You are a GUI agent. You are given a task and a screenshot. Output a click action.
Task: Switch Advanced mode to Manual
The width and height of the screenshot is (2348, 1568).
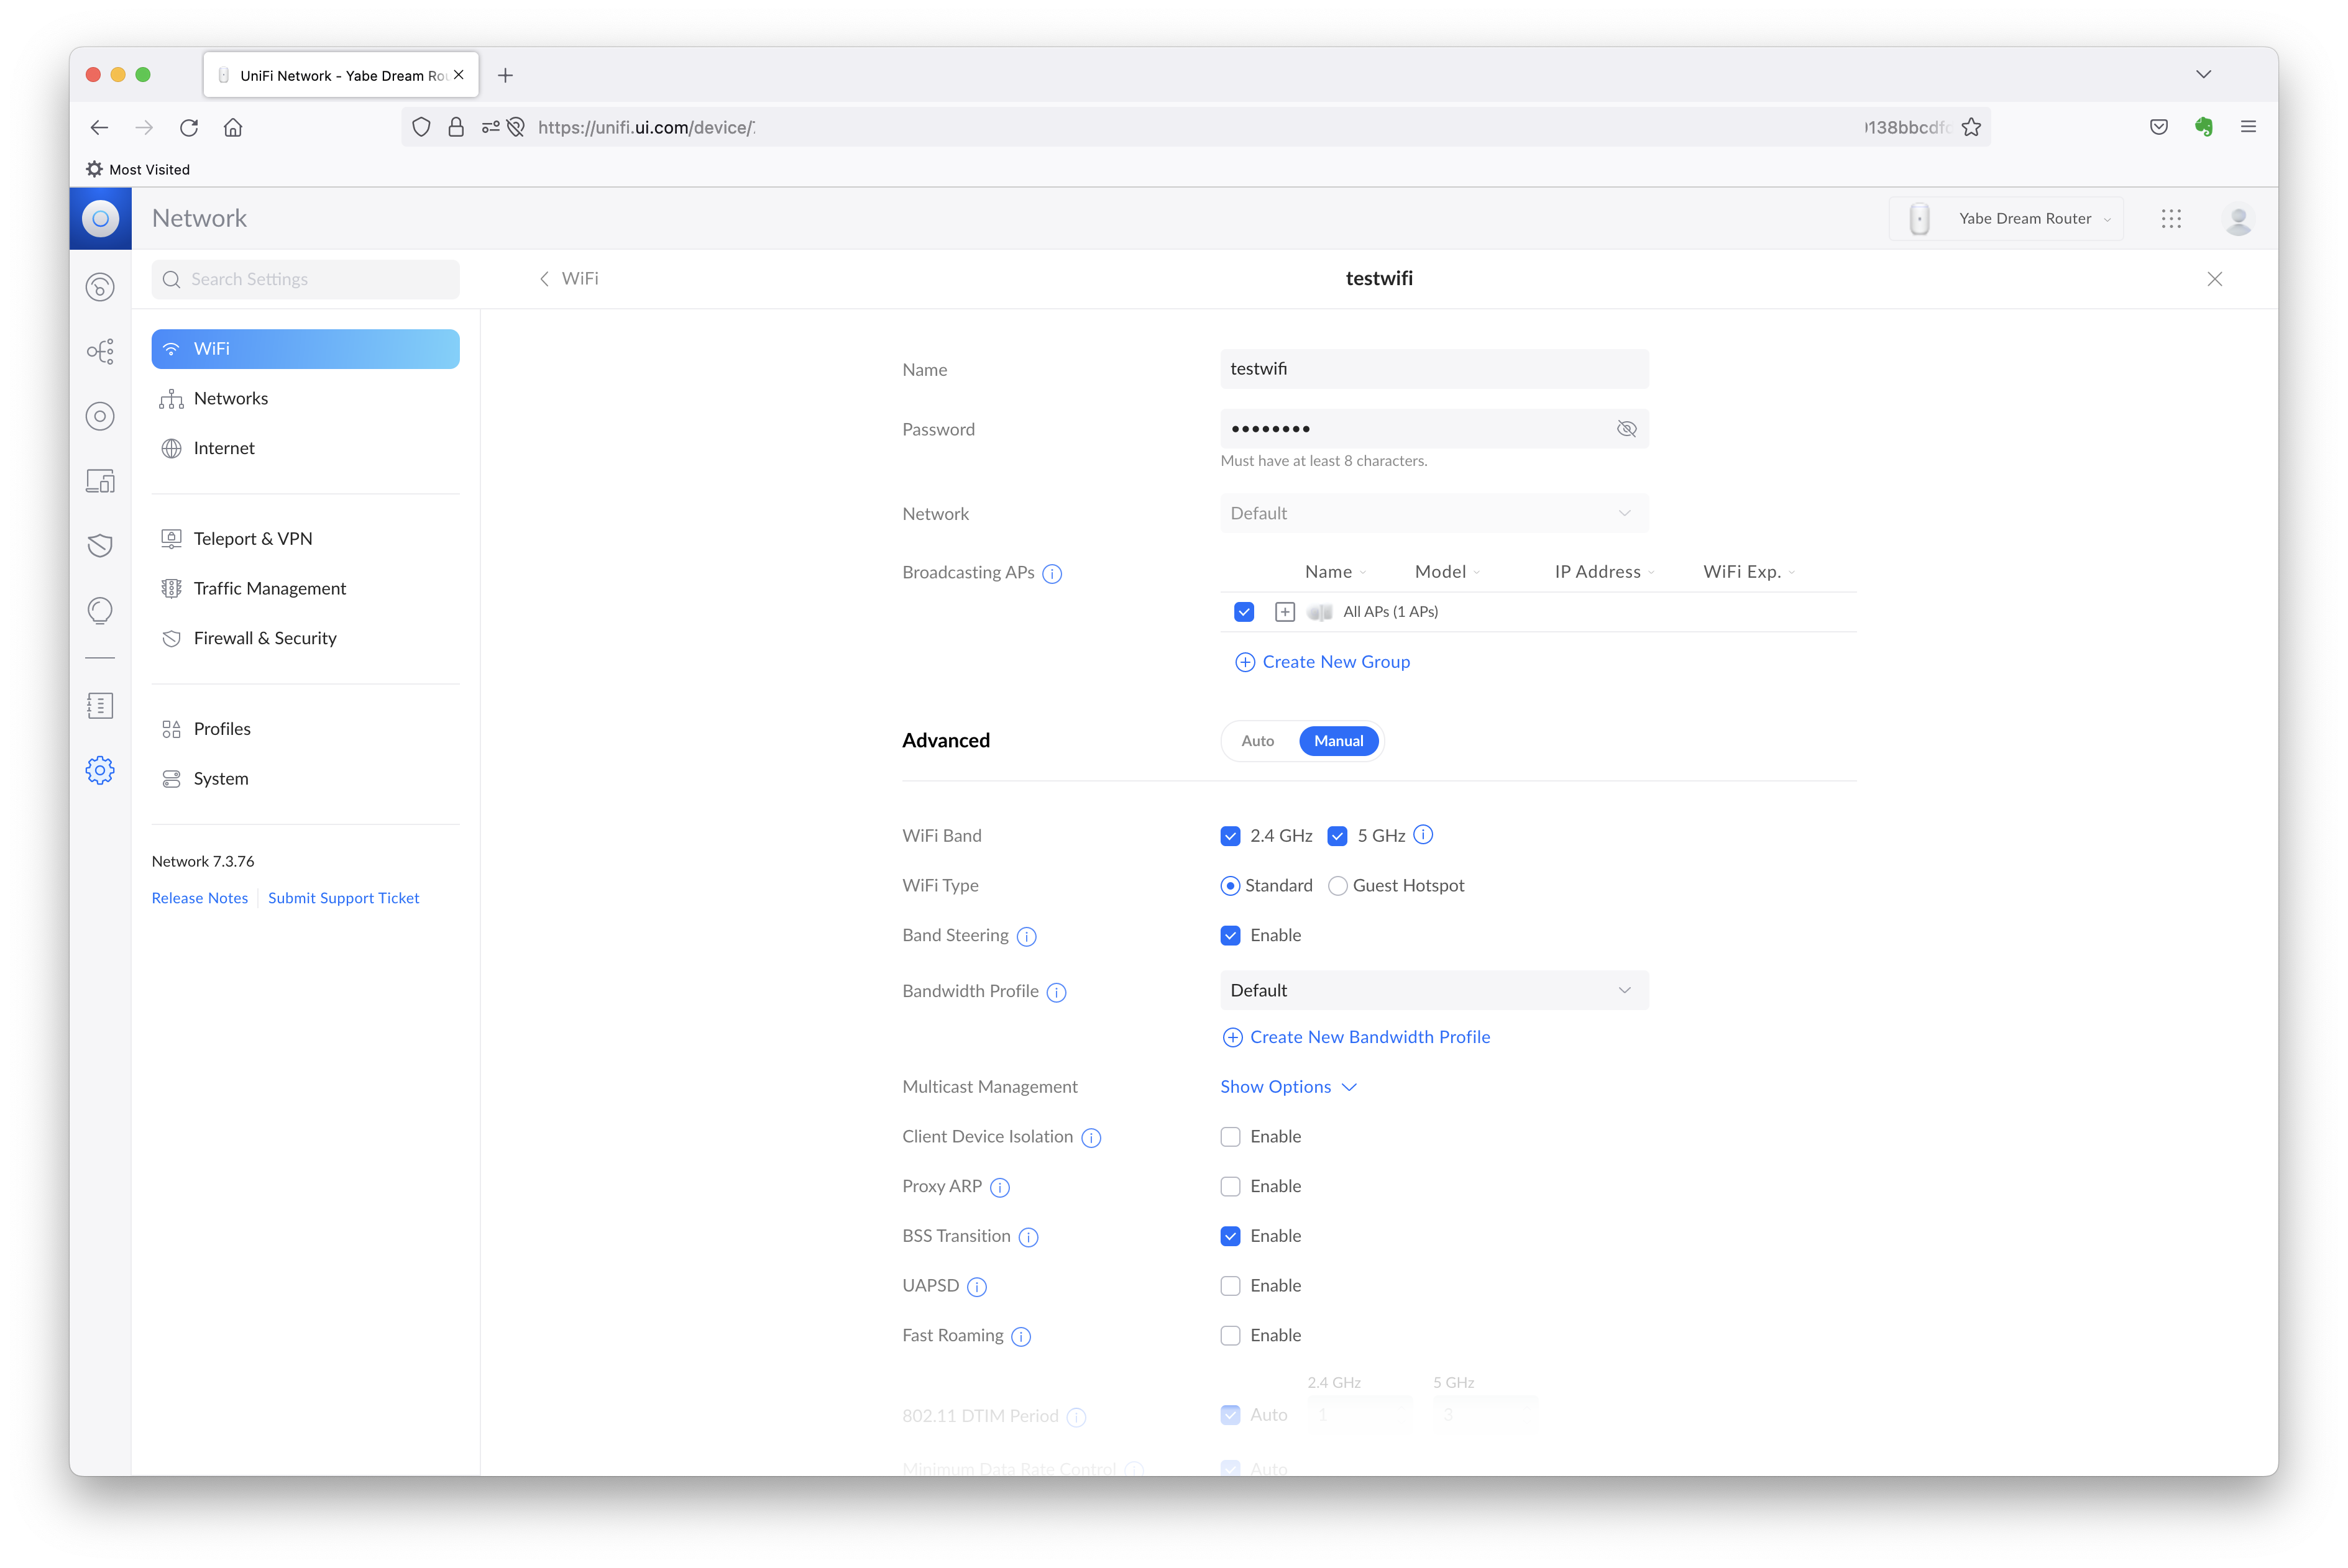[x=1339, y=741]
